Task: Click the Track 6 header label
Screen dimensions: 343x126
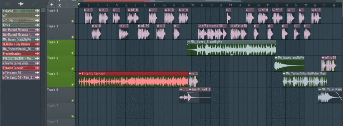Action: 53,90
